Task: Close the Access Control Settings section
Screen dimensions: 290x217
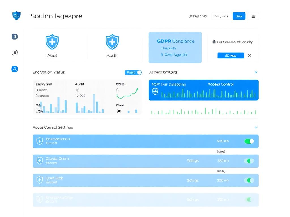Action: 256,127
